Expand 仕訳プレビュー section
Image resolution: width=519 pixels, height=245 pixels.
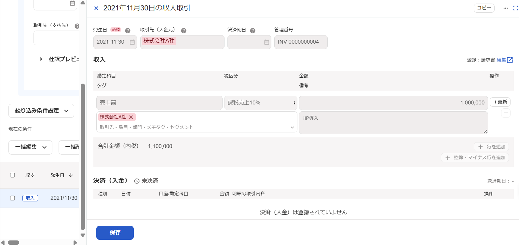(41, 59)
